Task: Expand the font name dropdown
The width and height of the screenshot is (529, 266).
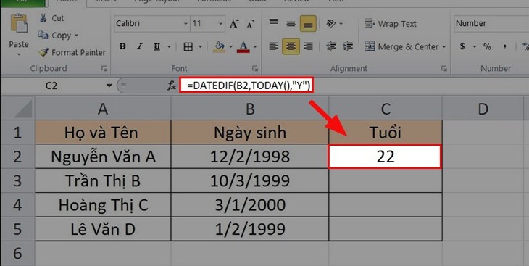Action: point(186,24)
